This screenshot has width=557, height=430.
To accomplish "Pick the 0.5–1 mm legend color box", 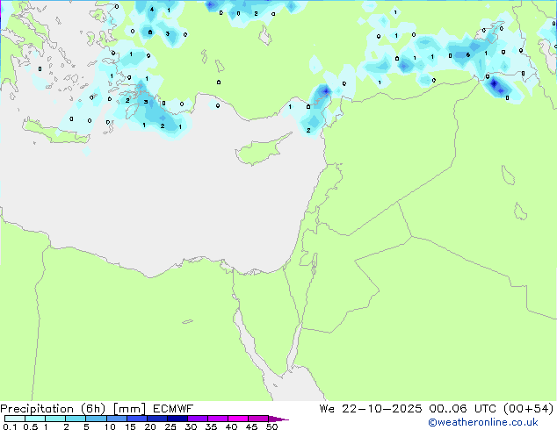I will click(35, 419).
